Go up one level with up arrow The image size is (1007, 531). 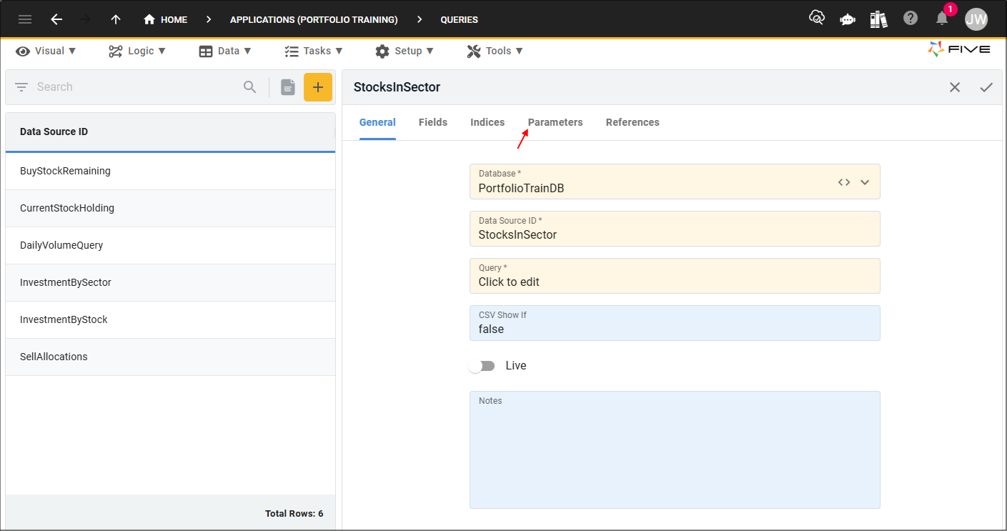coord(116,19)
